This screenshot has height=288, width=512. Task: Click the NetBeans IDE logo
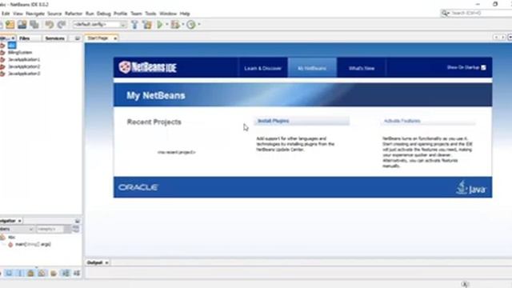[x=147, y=67]
